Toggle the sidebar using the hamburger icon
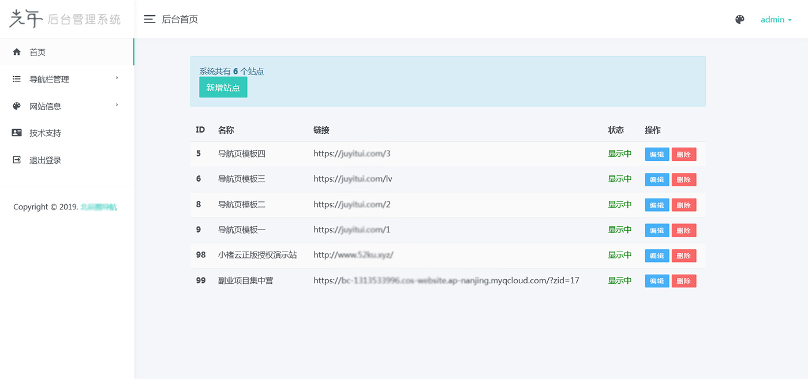 [x=149, y=18]
